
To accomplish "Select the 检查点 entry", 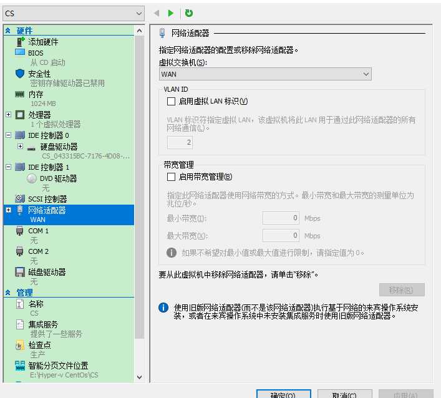I will point(39,345).
